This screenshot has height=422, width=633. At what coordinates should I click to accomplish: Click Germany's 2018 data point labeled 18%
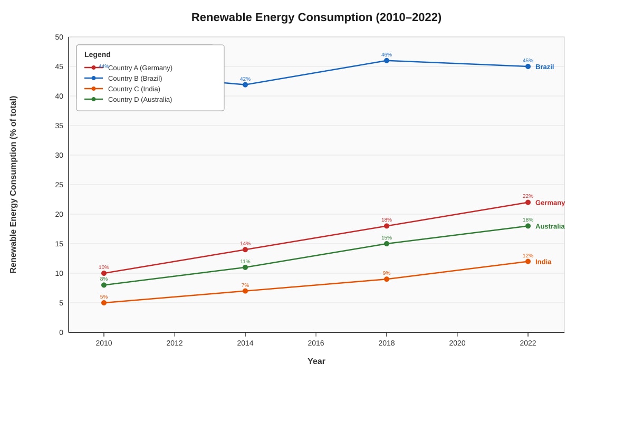(387, 226)
